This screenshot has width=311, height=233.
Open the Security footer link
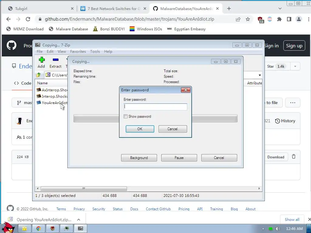coord(99,209)
